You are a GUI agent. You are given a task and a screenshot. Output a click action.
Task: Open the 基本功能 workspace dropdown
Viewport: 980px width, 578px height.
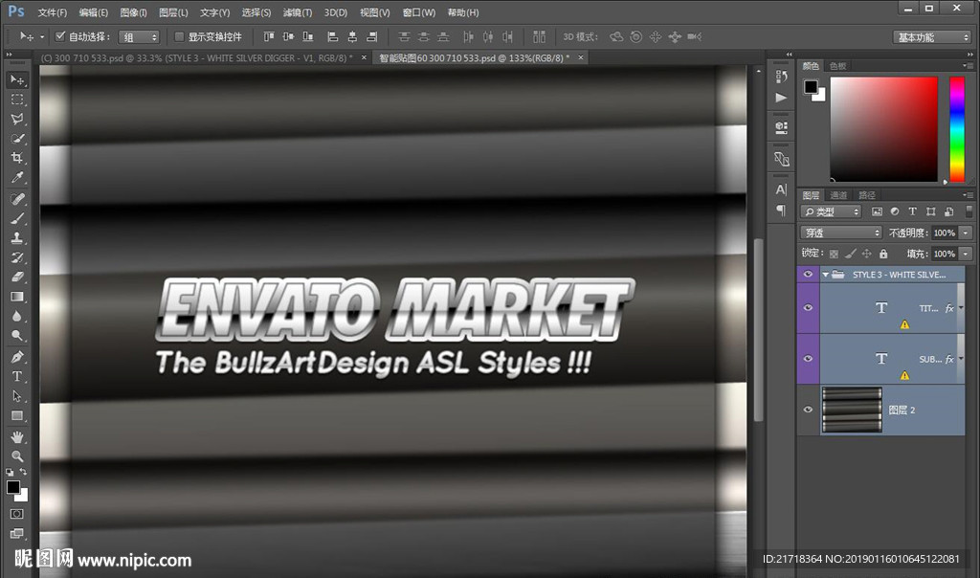[x=932, y=37]
